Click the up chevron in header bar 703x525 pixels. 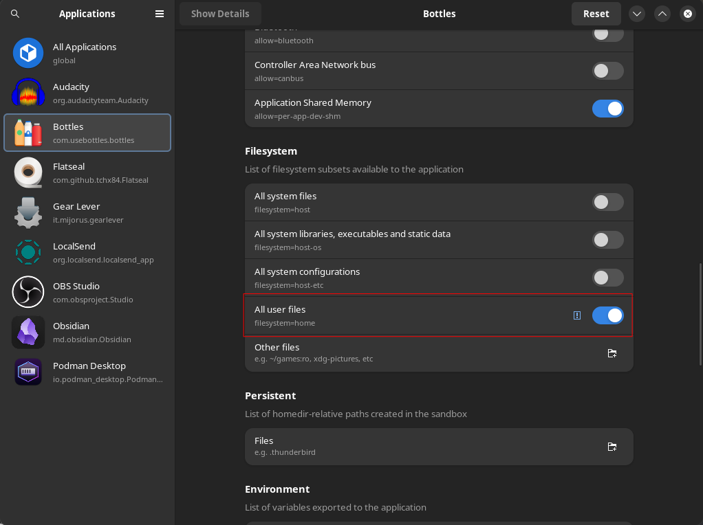coord(662,14)
